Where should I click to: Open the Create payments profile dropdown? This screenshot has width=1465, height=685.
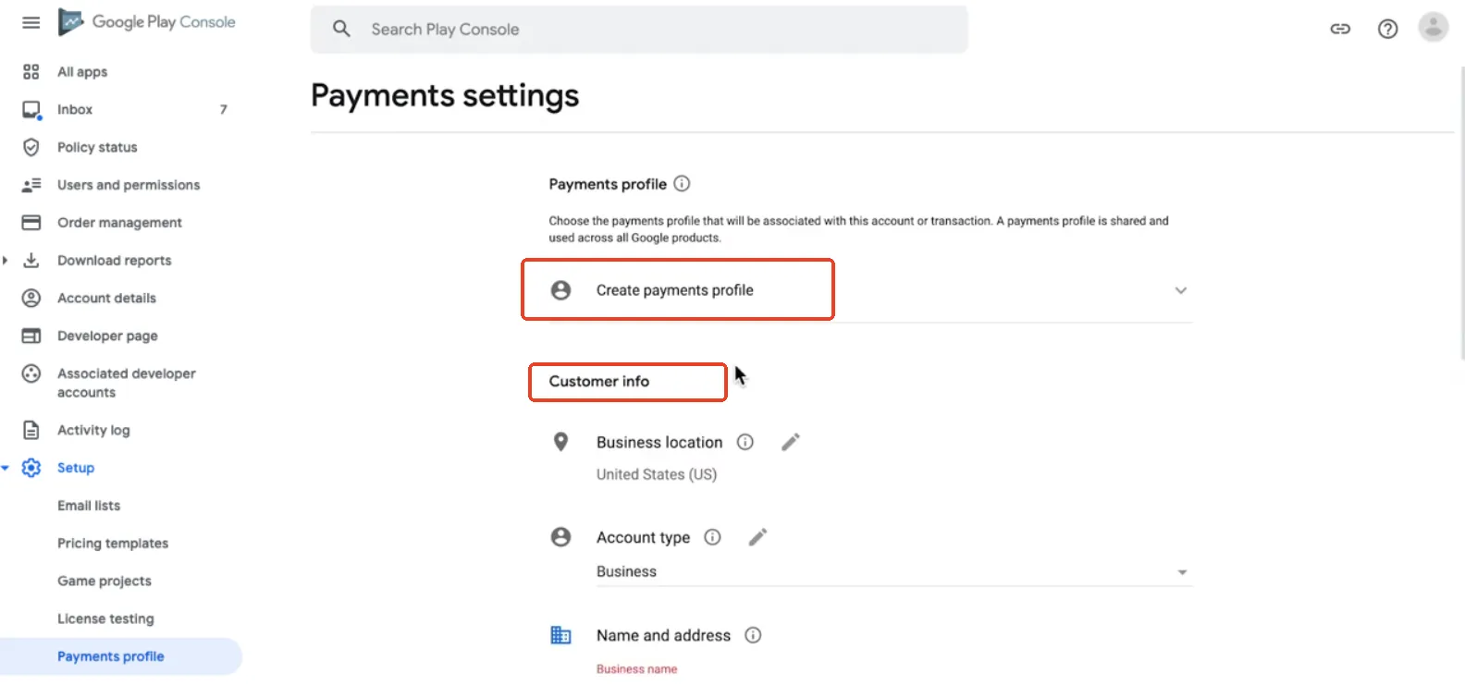click(x=870, y=290)
